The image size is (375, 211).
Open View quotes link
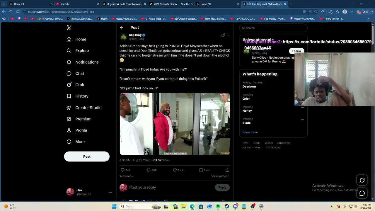click(220, 176)
